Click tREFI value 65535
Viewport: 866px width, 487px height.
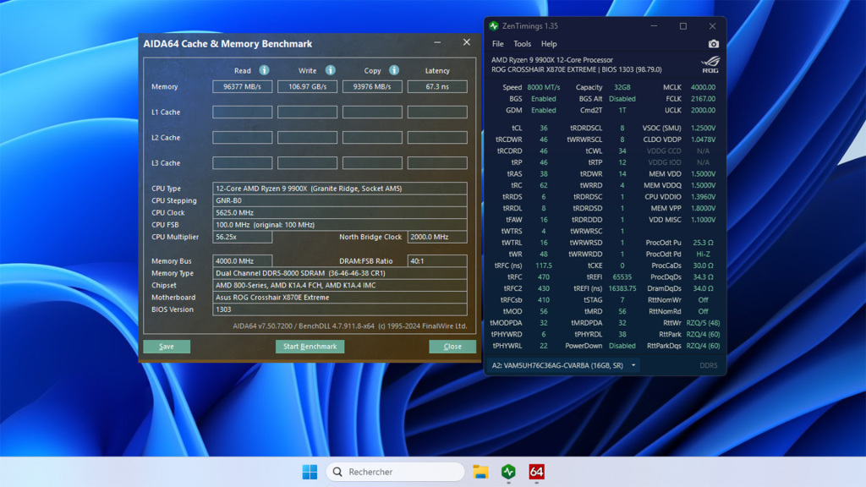click(622, 277)
